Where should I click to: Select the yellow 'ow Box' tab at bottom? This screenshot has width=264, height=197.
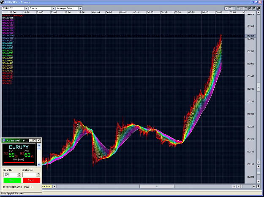click(46, 186)
